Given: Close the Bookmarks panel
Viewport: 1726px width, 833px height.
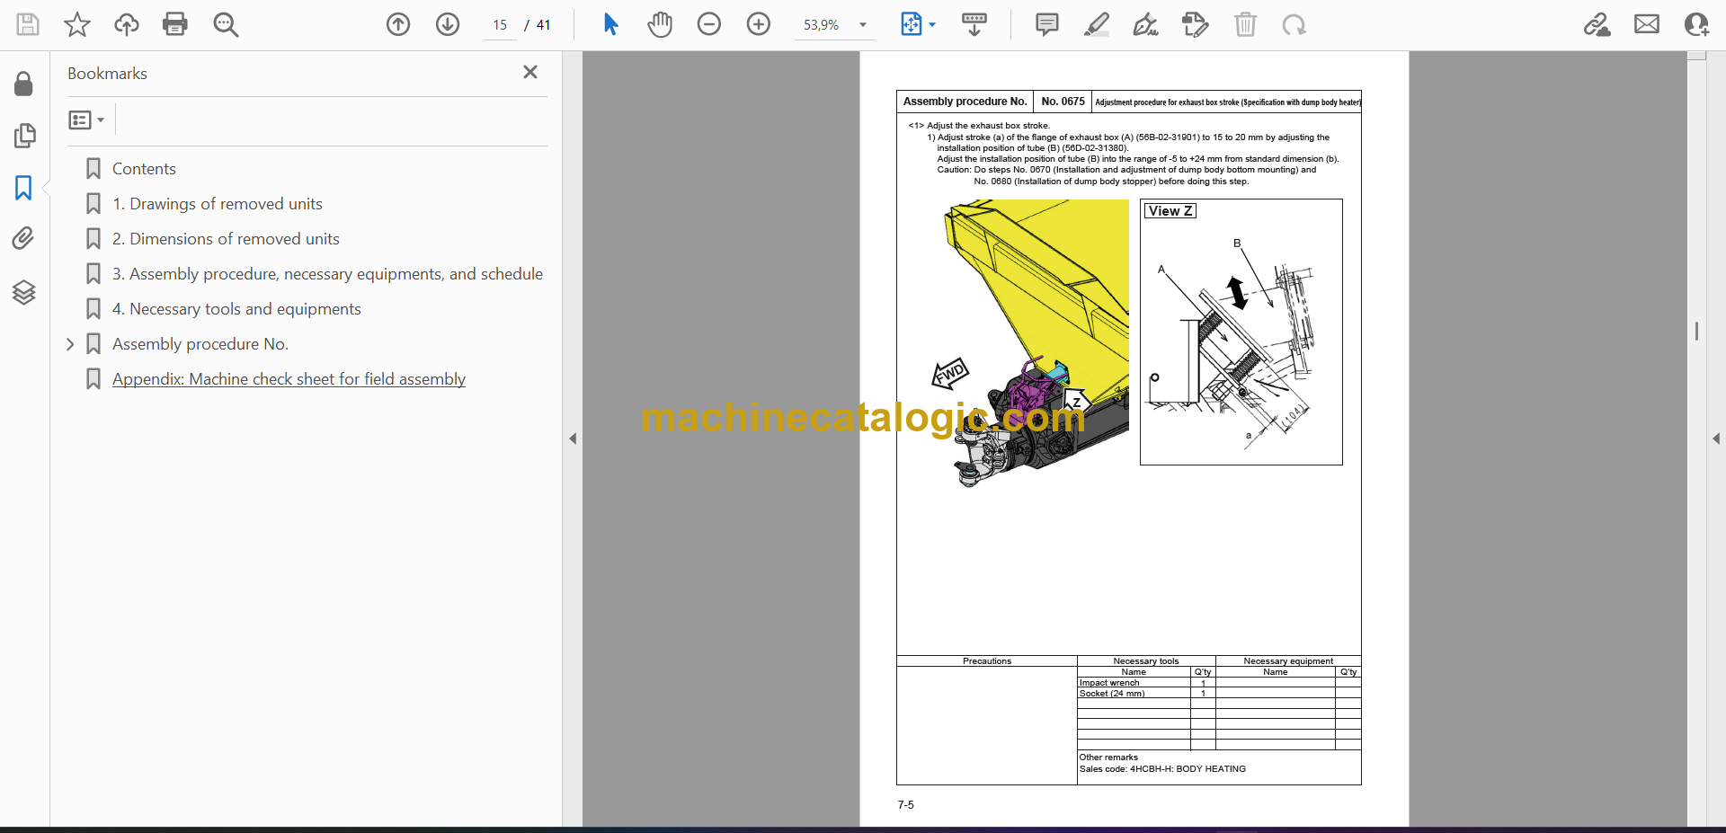Looking at the screenshot, I should coord(530,72).
